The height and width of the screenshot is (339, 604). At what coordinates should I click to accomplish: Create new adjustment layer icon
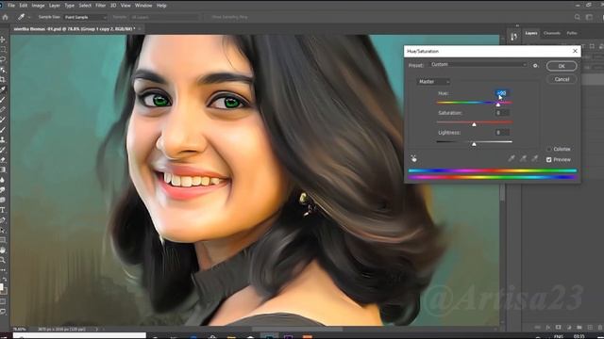tap(569, 327)
